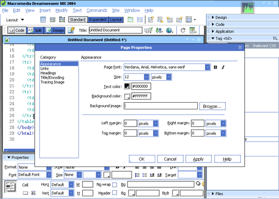Click the Background image input field

[161, 106]
